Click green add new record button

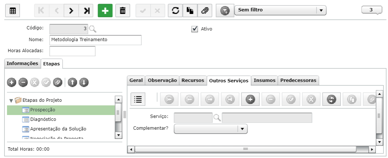[x=105, y=11]
